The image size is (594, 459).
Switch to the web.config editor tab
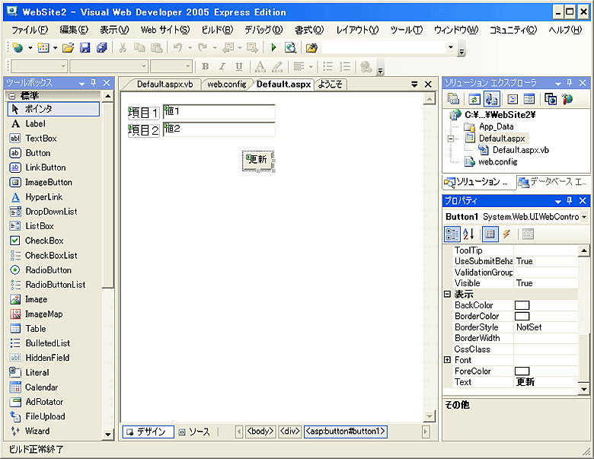tap(226, 84)
